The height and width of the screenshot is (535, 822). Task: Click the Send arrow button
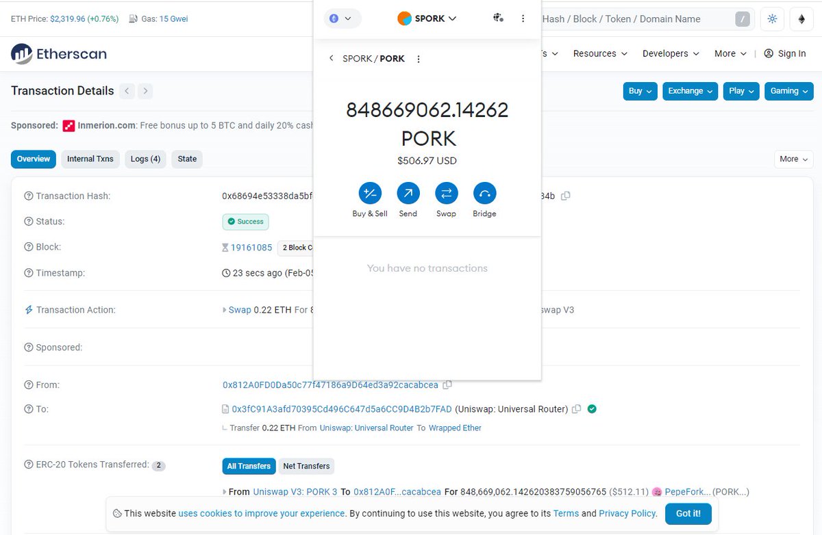408,194
